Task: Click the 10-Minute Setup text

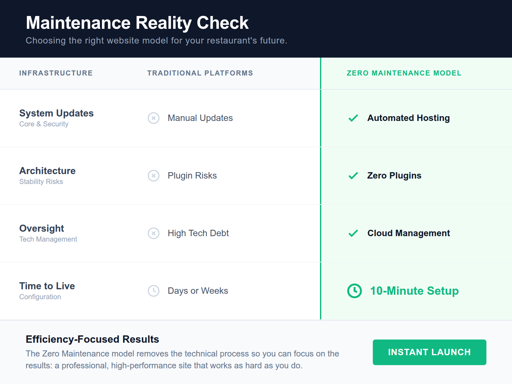Action: pyautogui.click(x=414, y=291)
